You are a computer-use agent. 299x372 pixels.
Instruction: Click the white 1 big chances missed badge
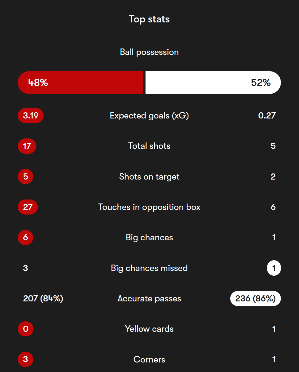(x=274, y=268)
